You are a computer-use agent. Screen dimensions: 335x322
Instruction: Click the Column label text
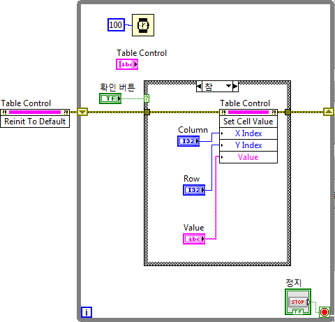point(193,130)
